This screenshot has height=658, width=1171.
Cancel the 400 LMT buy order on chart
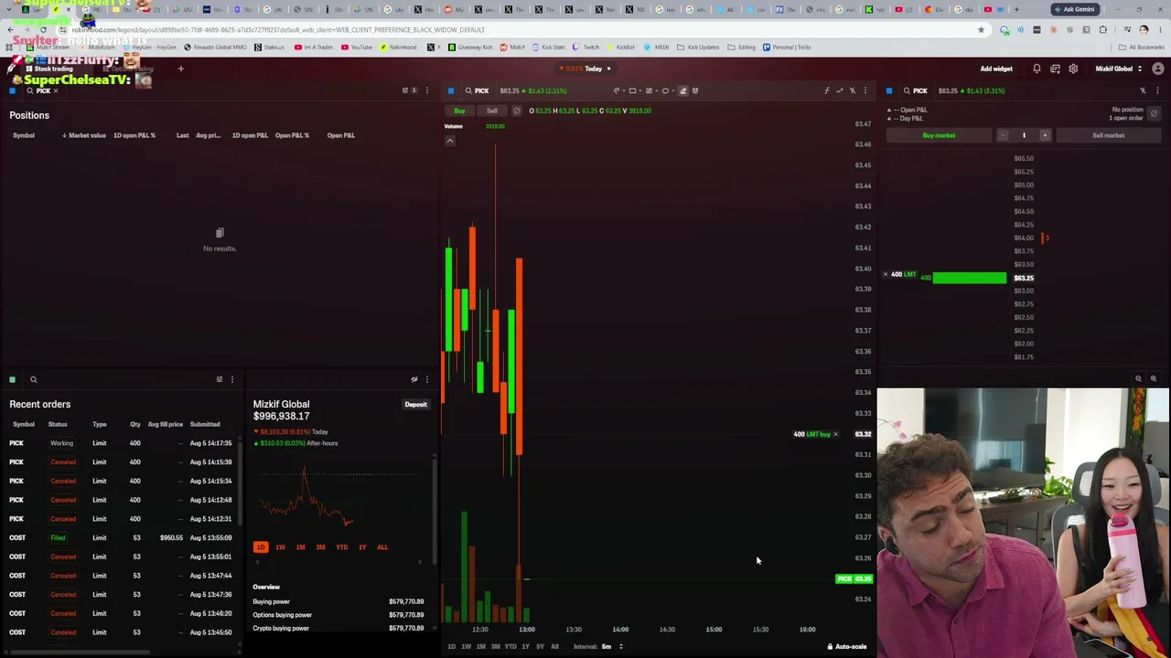click(835, 434)
